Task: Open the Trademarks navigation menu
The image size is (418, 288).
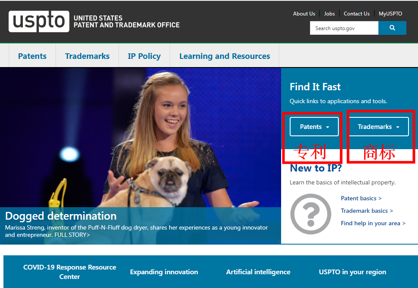Action: click(x=87, y=56)
